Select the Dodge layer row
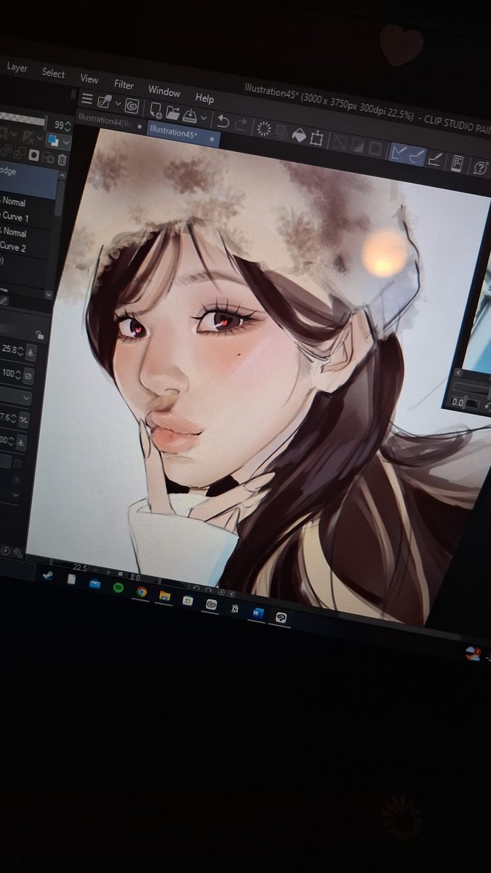Viewport: 491px width, 873px height. click(28, 181)
